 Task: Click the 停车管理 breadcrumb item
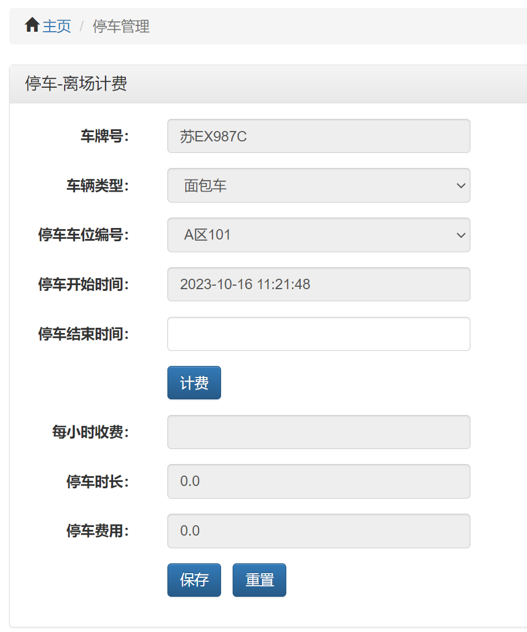pyautogui.click(x=122, y=26)
